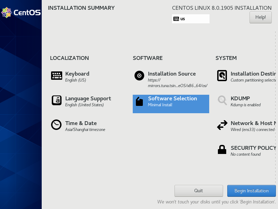
Task: Click the 'English (United States)' text
Action: 84,105
